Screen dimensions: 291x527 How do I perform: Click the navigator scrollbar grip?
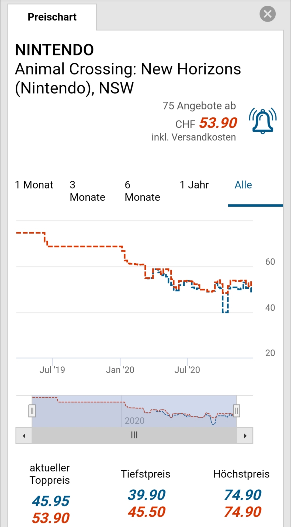[134, 435]
